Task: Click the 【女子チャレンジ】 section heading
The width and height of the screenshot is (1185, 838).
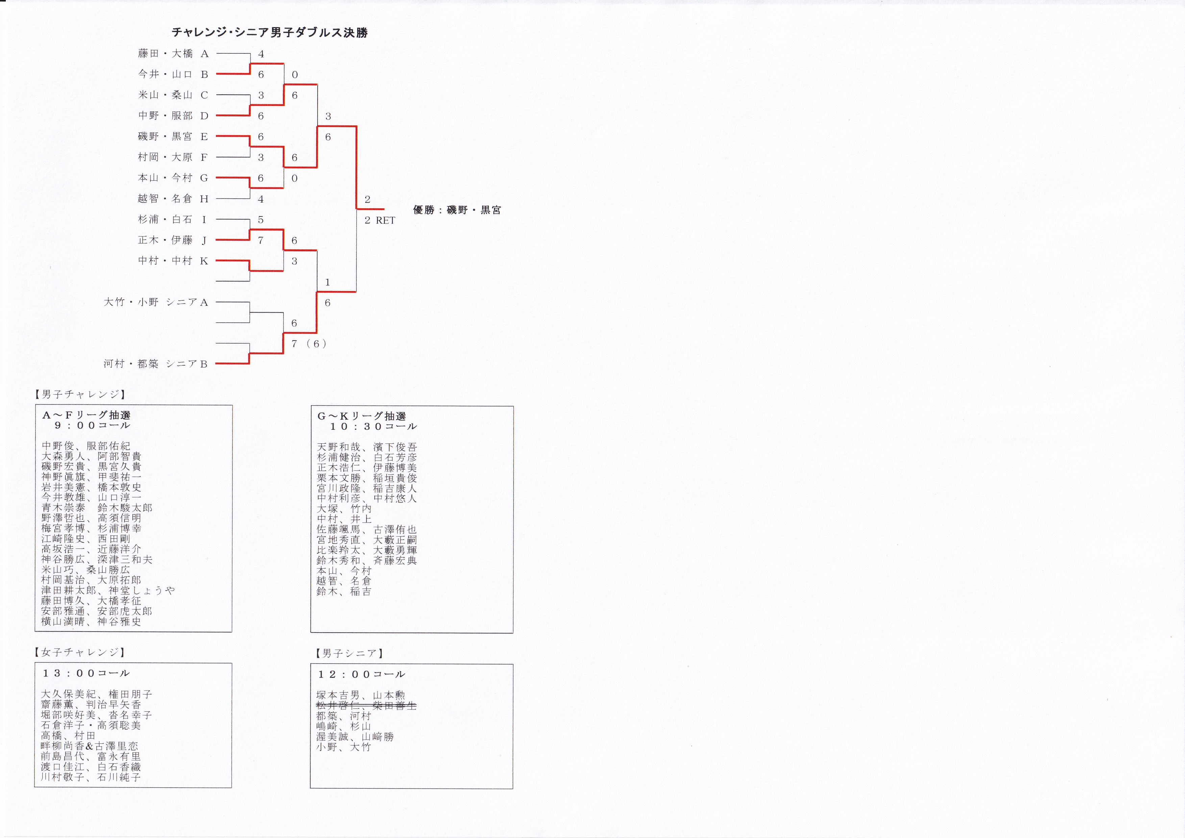Action: click(x=80, y=652)
